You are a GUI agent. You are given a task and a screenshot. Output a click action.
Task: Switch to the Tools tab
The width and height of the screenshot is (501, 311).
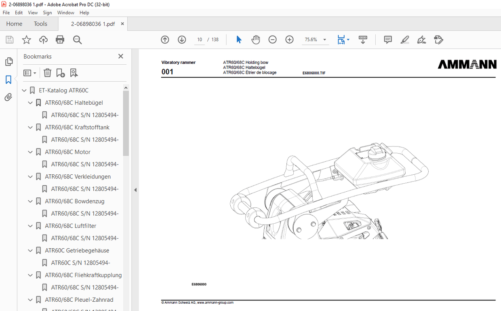(40, 24)
